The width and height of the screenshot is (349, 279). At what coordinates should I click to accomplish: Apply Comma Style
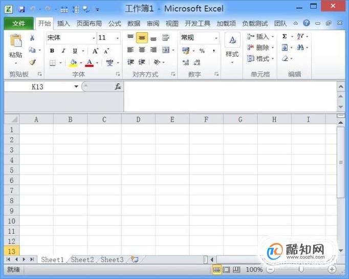click(x=214, y=51)
